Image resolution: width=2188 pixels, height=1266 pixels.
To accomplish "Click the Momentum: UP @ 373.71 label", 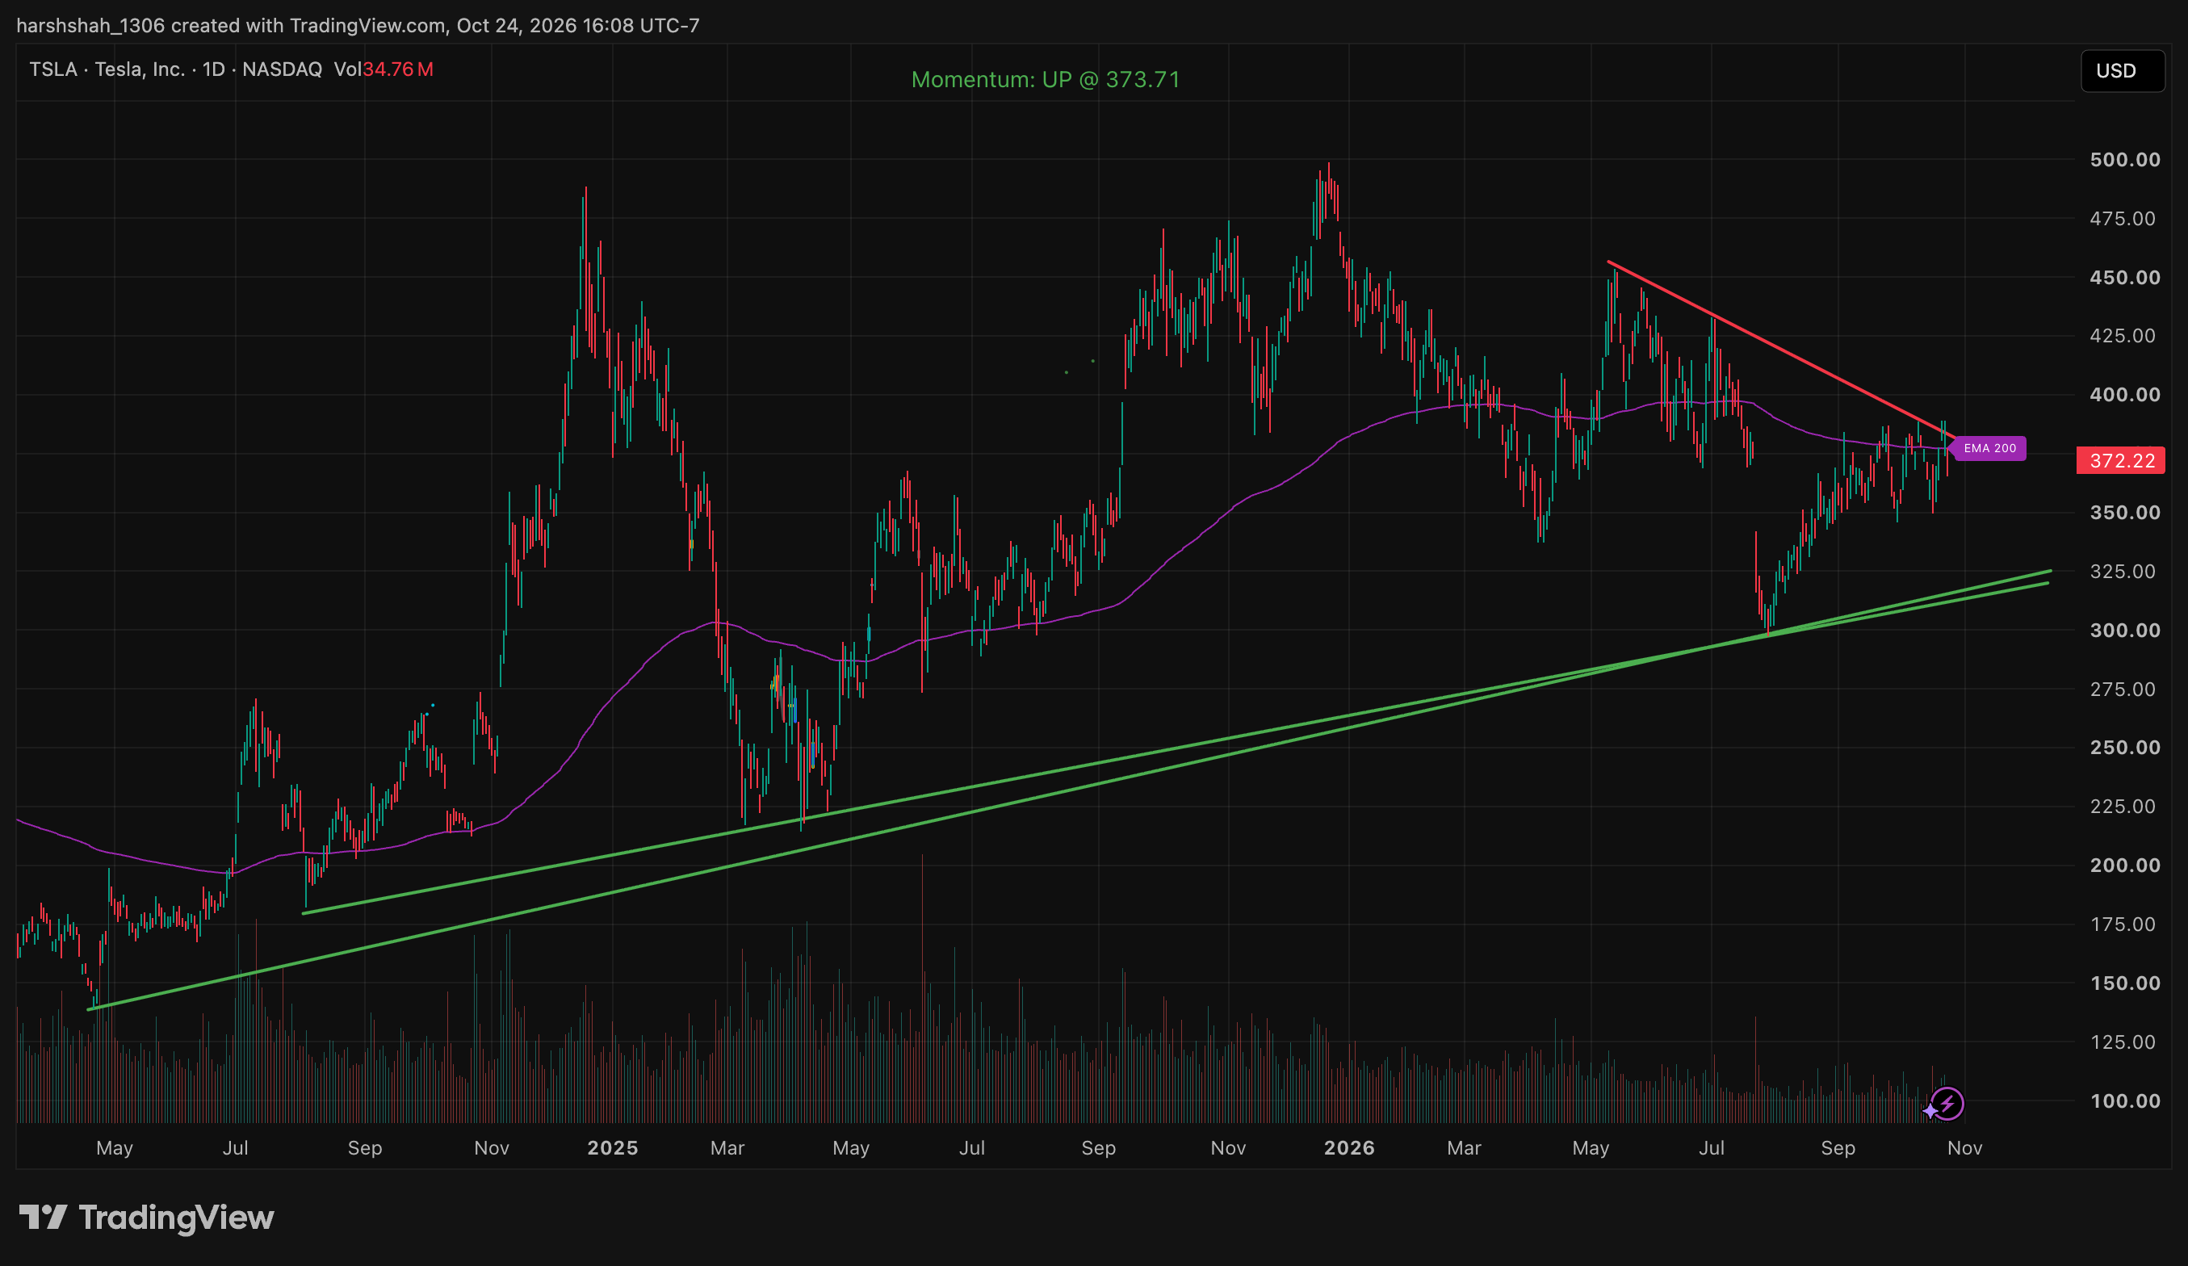I will 1046,80.
